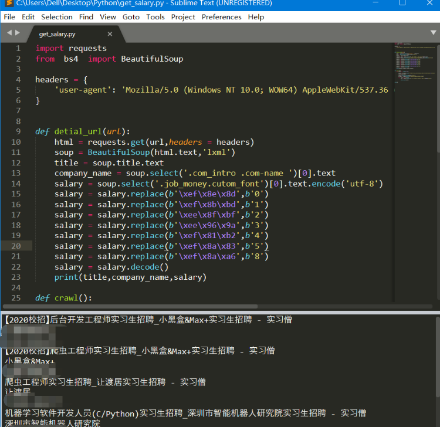Click byte string '\xef\x8e\x8d' on line 15

[205, 194]
